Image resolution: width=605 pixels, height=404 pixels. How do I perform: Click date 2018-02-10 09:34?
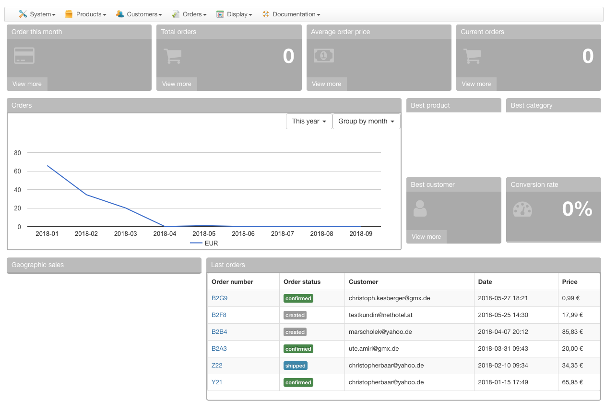503,366
